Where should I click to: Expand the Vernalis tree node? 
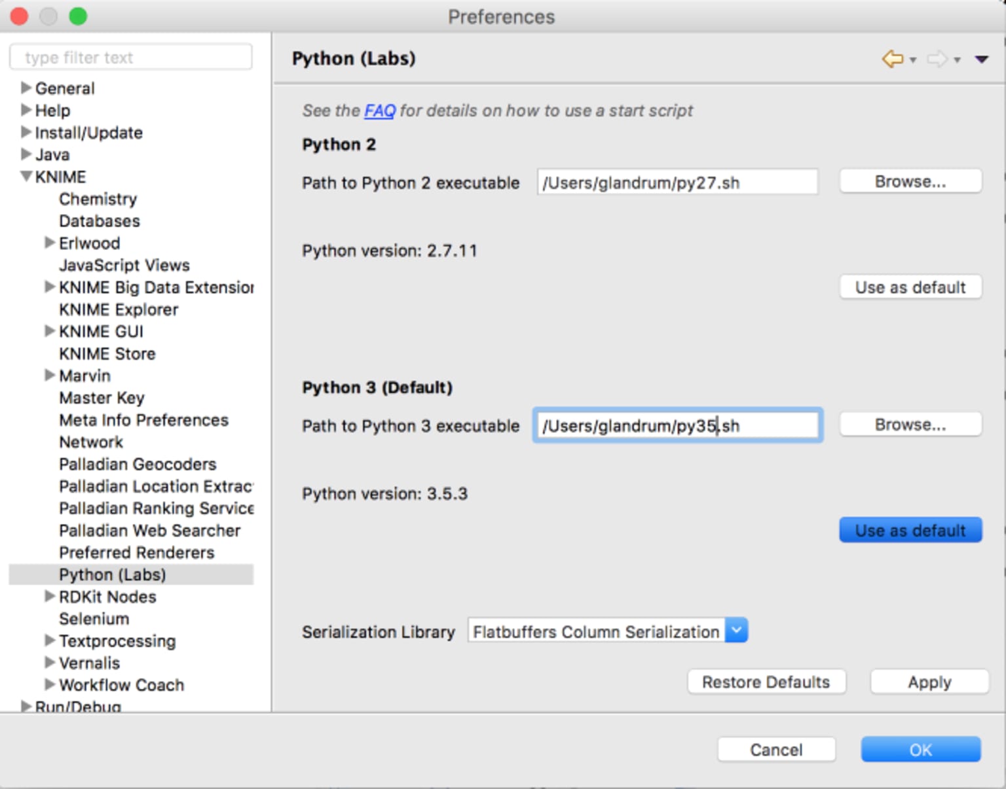(50, 662)
